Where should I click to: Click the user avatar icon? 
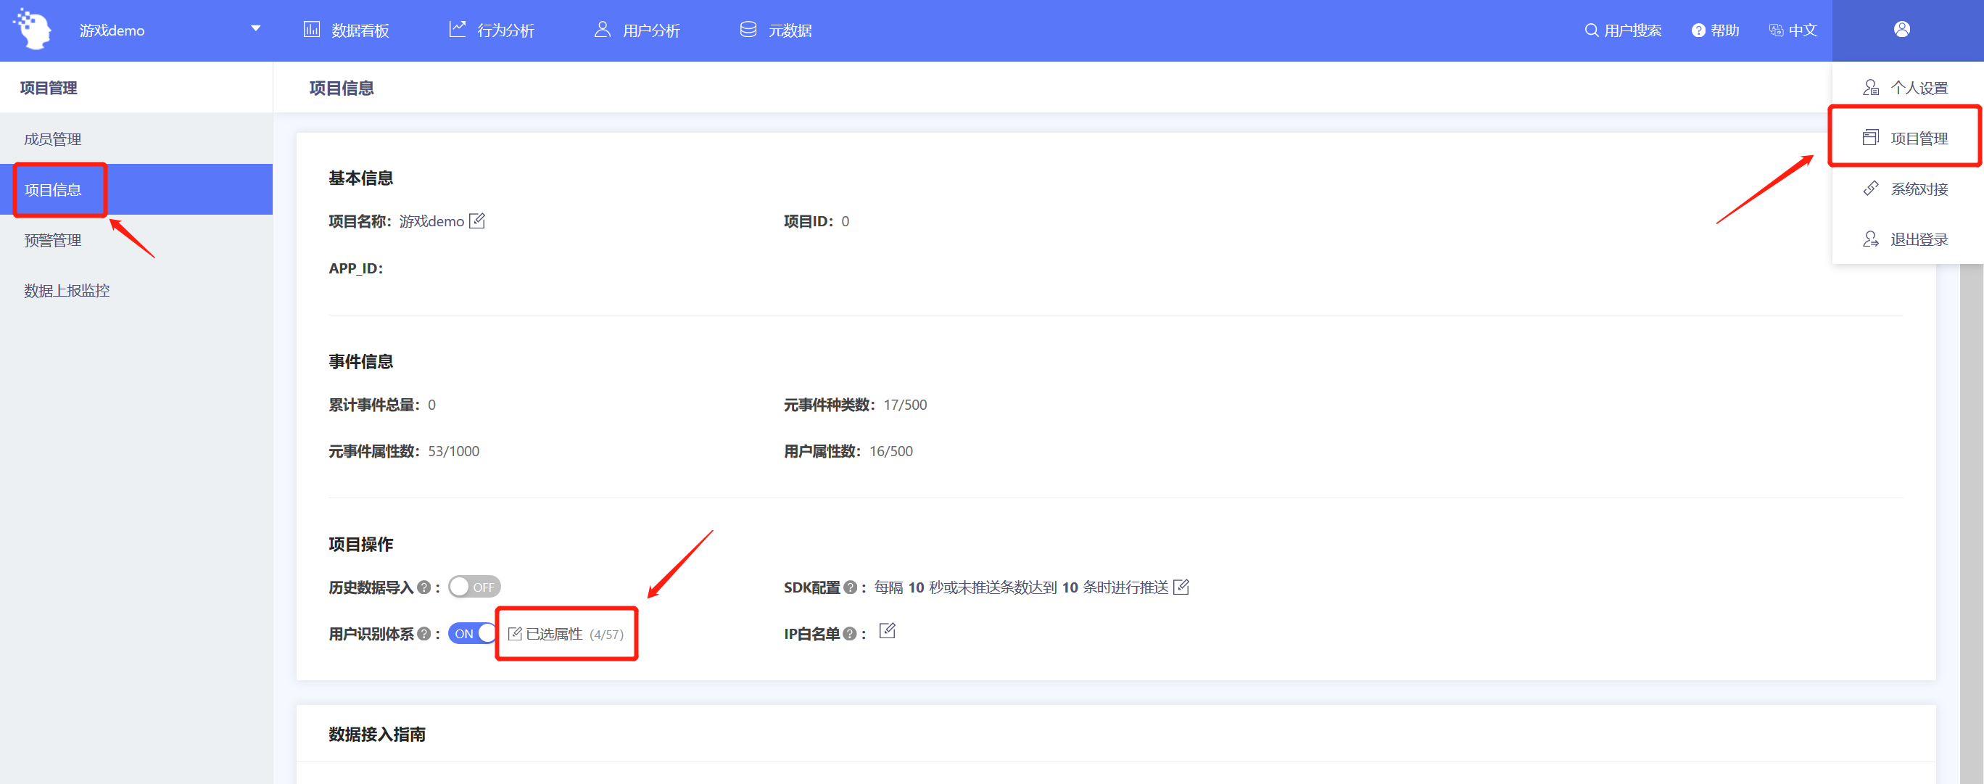1901,29
